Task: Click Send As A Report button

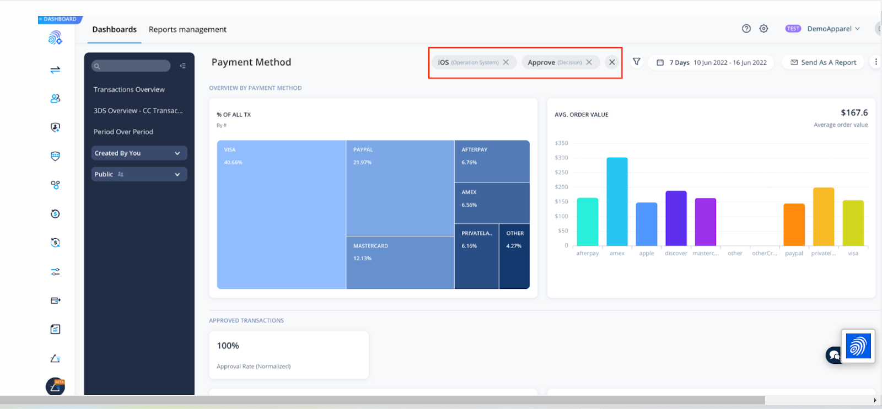Action: click(823, 62)
